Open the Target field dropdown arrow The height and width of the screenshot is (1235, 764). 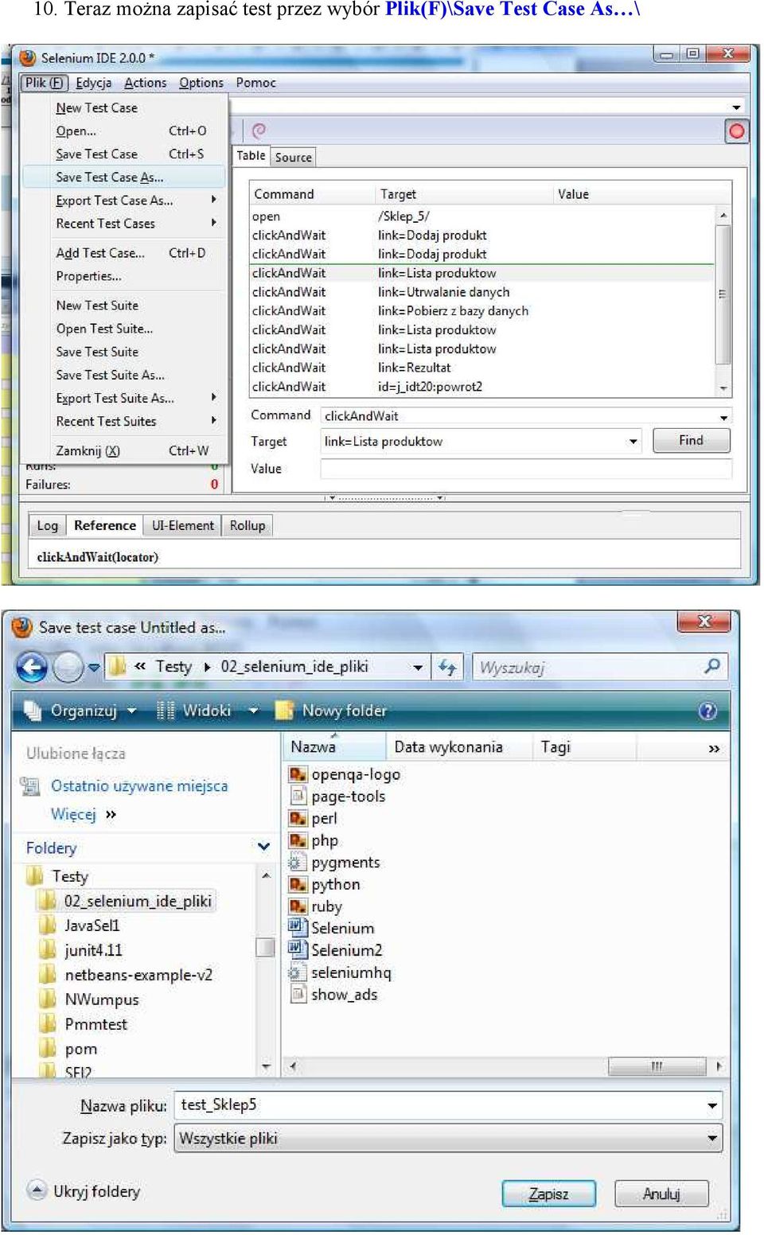click(633, 442)
